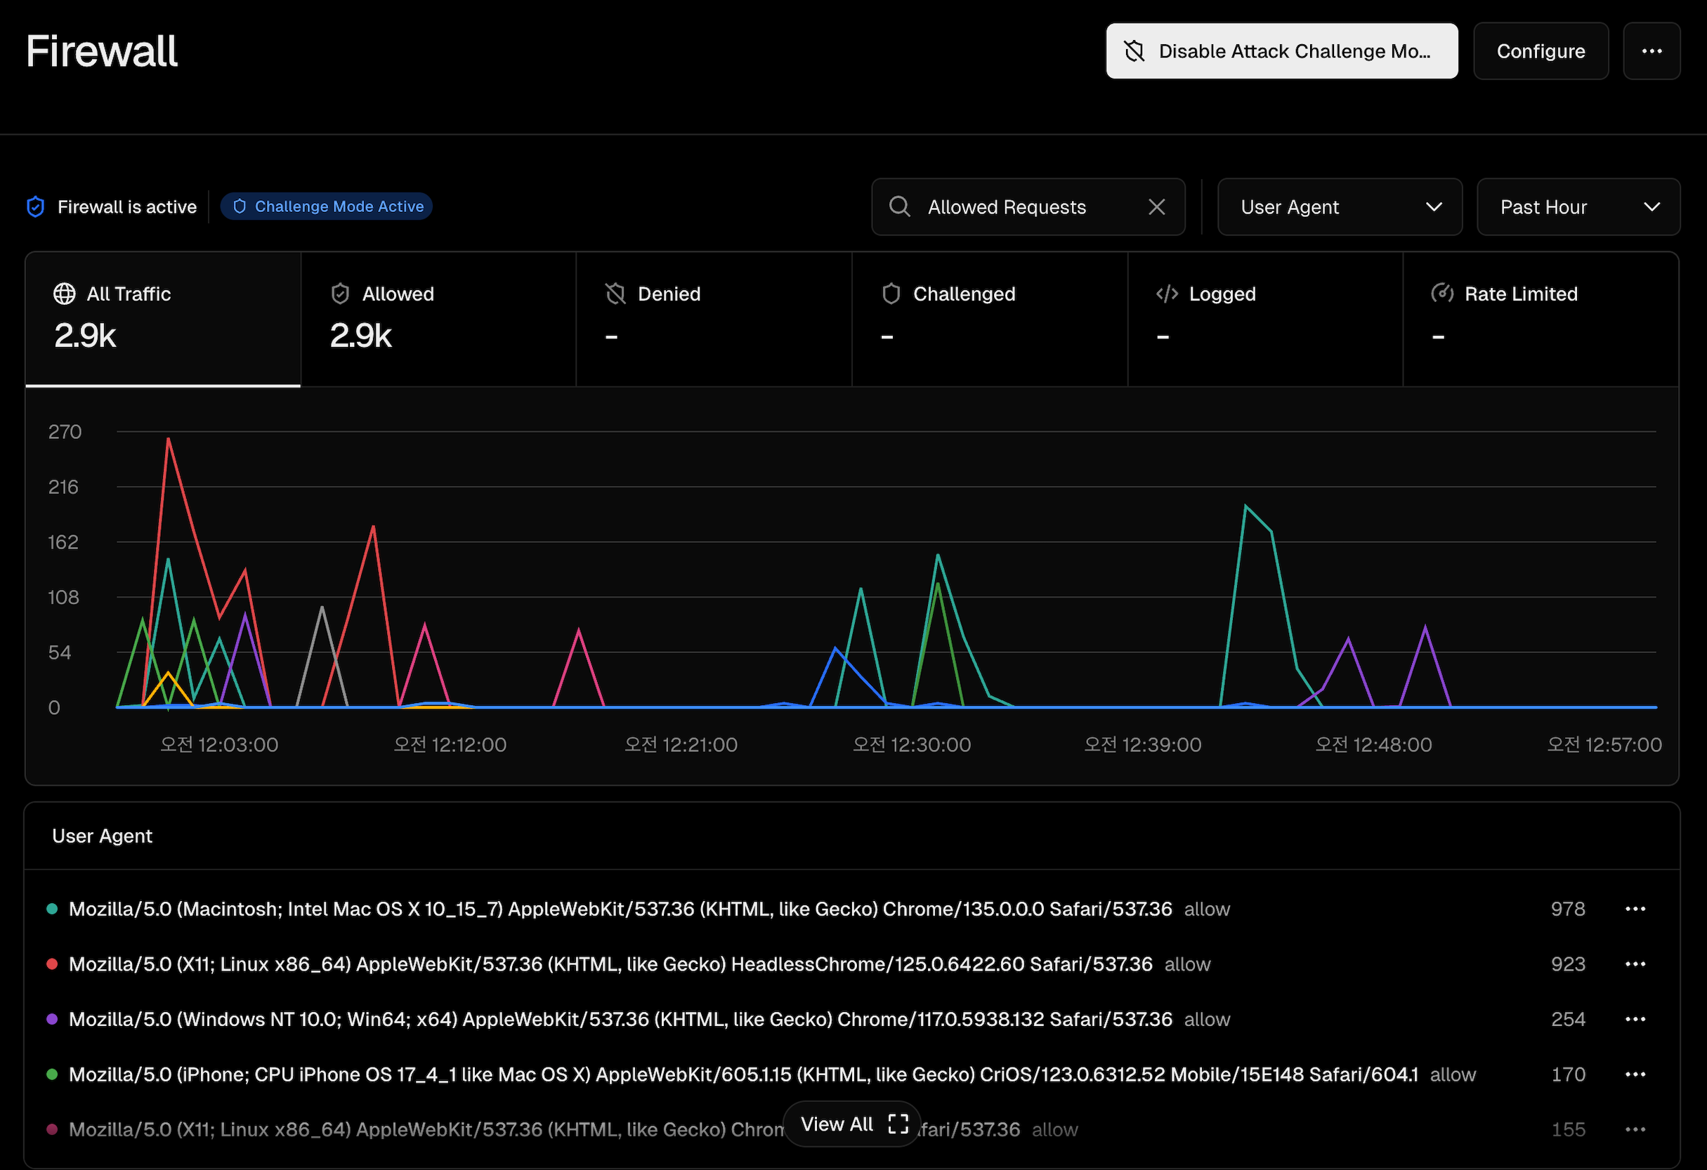Select the Allowed tab

[438, 320]
